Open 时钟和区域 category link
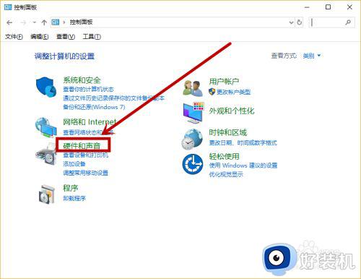This screenshot has width=361, height=279. [228, 132]
